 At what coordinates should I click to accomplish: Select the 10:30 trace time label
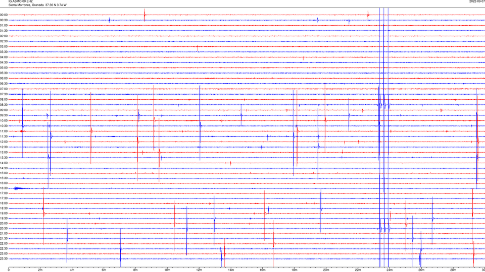(4, 126)
